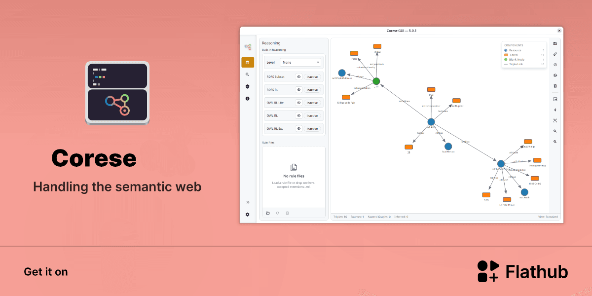
Task: Toggle the eye icon for OWL RL Lite
Action: click(298, 103)
